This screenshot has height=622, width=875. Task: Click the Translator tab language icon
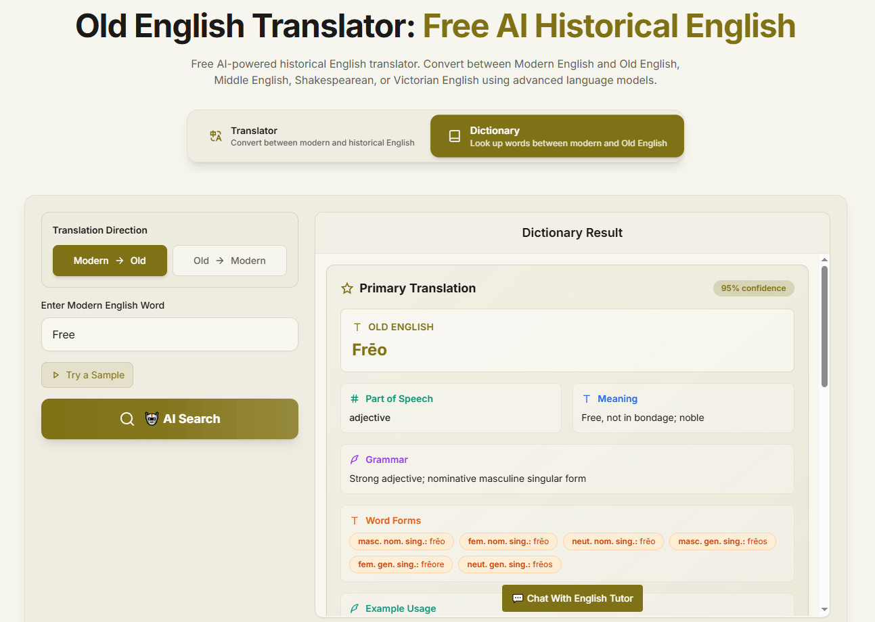click(216, 136)
